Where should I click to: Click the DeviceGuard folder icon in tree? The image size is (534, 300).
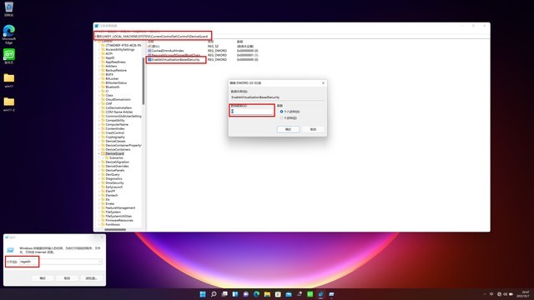(103, 153)
